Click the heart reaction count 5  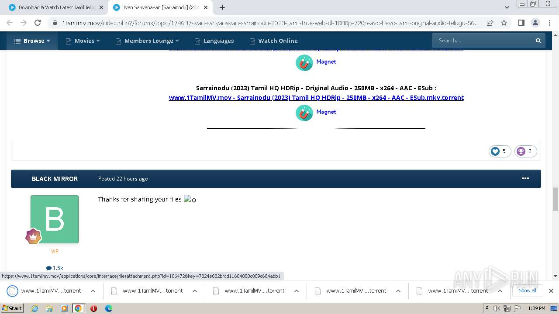click(500, 151)
